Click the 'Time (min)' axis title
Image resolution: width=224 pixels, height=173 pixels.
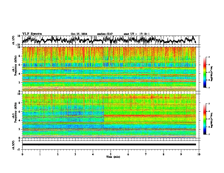tap(113, 157)
